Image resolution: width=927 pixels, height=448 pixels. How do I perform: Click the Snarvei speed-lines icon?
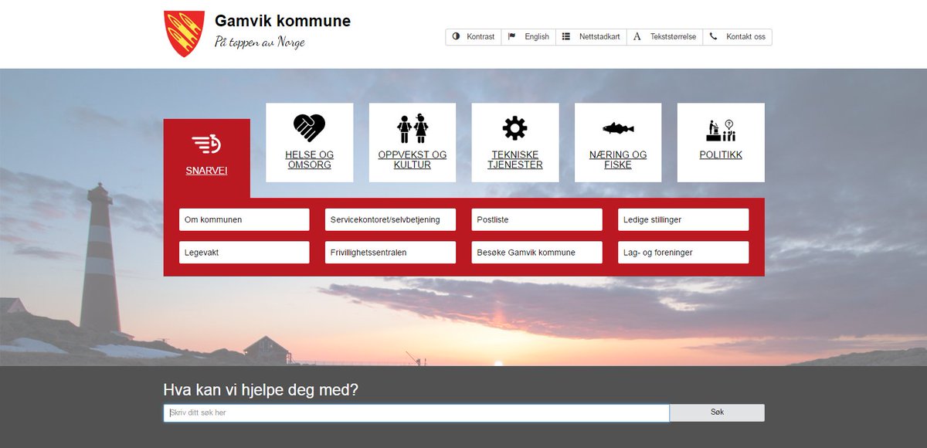pyautogui.click(x=207, y=144)
